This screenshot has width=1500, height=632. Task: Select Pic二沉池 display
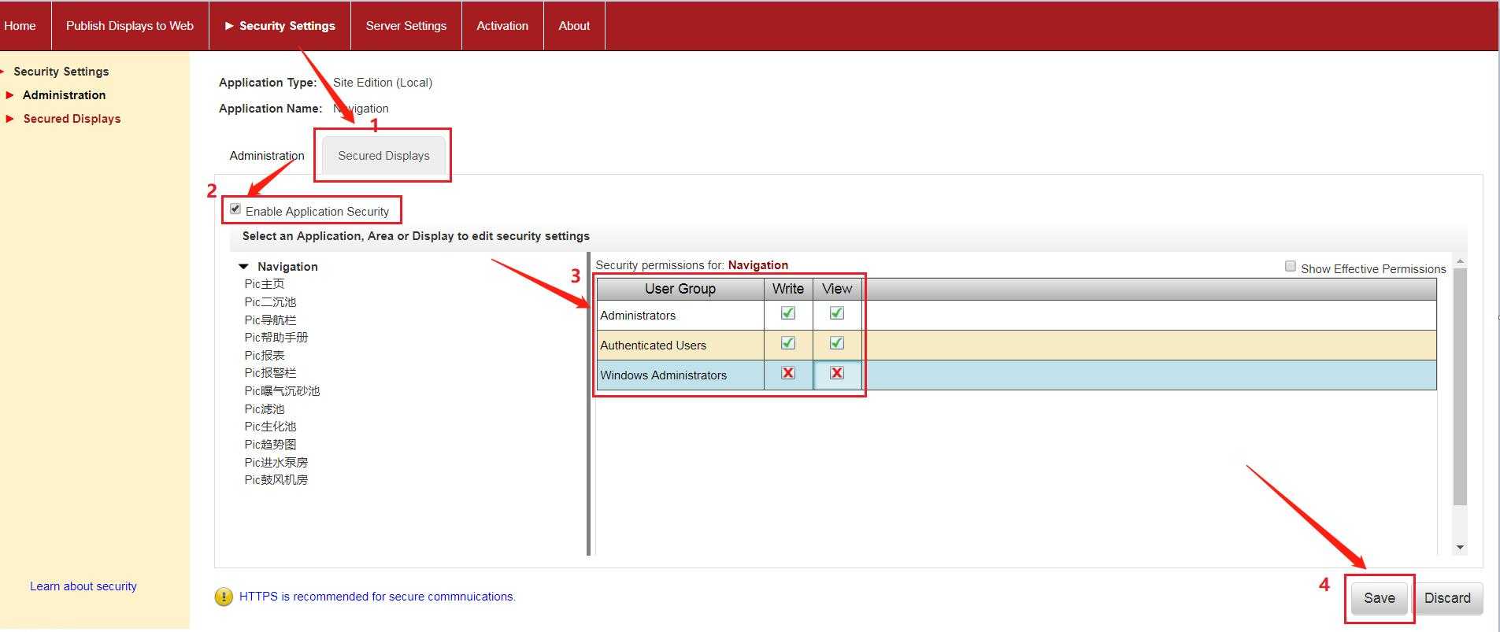click(270, 302)
